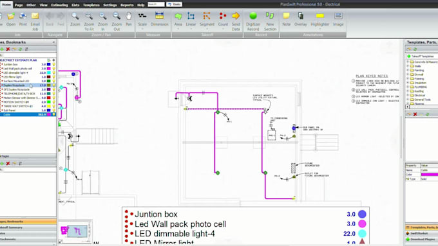Open the Linear takeoff dropdown
The image size is (438, 246).
click(191, 29)
